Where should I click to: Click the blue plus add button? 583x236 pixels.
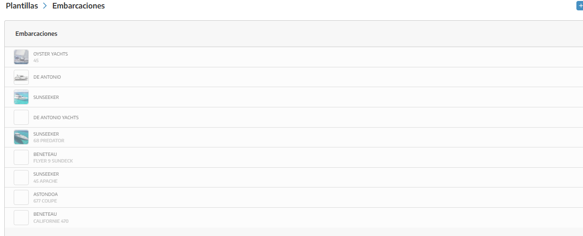pyautogui.click(x=580, y=6)
